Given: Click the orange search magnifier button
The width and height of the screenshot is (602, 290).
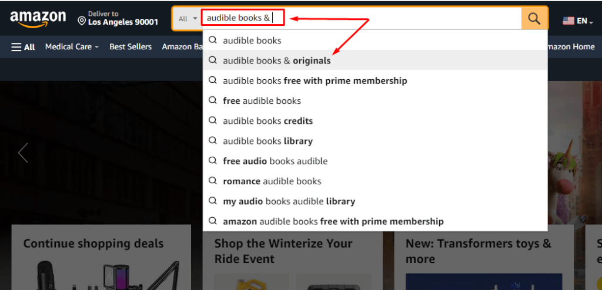Looking at the screenshot, I should click(x=534, y=18).
